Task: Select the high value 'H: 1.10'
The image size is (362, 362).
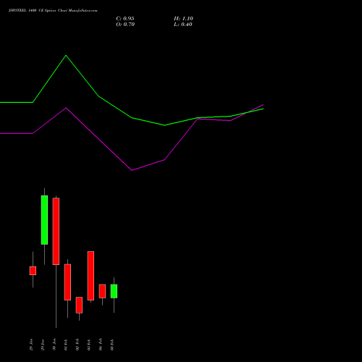Action: point(183,19)
